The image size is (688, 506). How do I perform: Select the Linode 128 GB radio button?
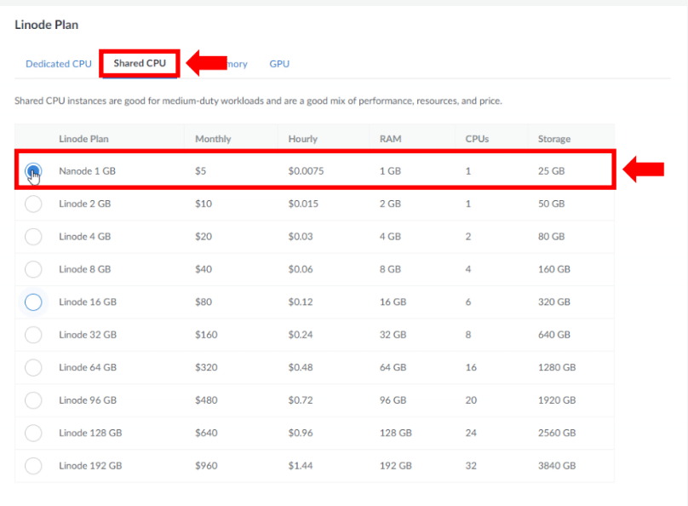coord(33,433)
